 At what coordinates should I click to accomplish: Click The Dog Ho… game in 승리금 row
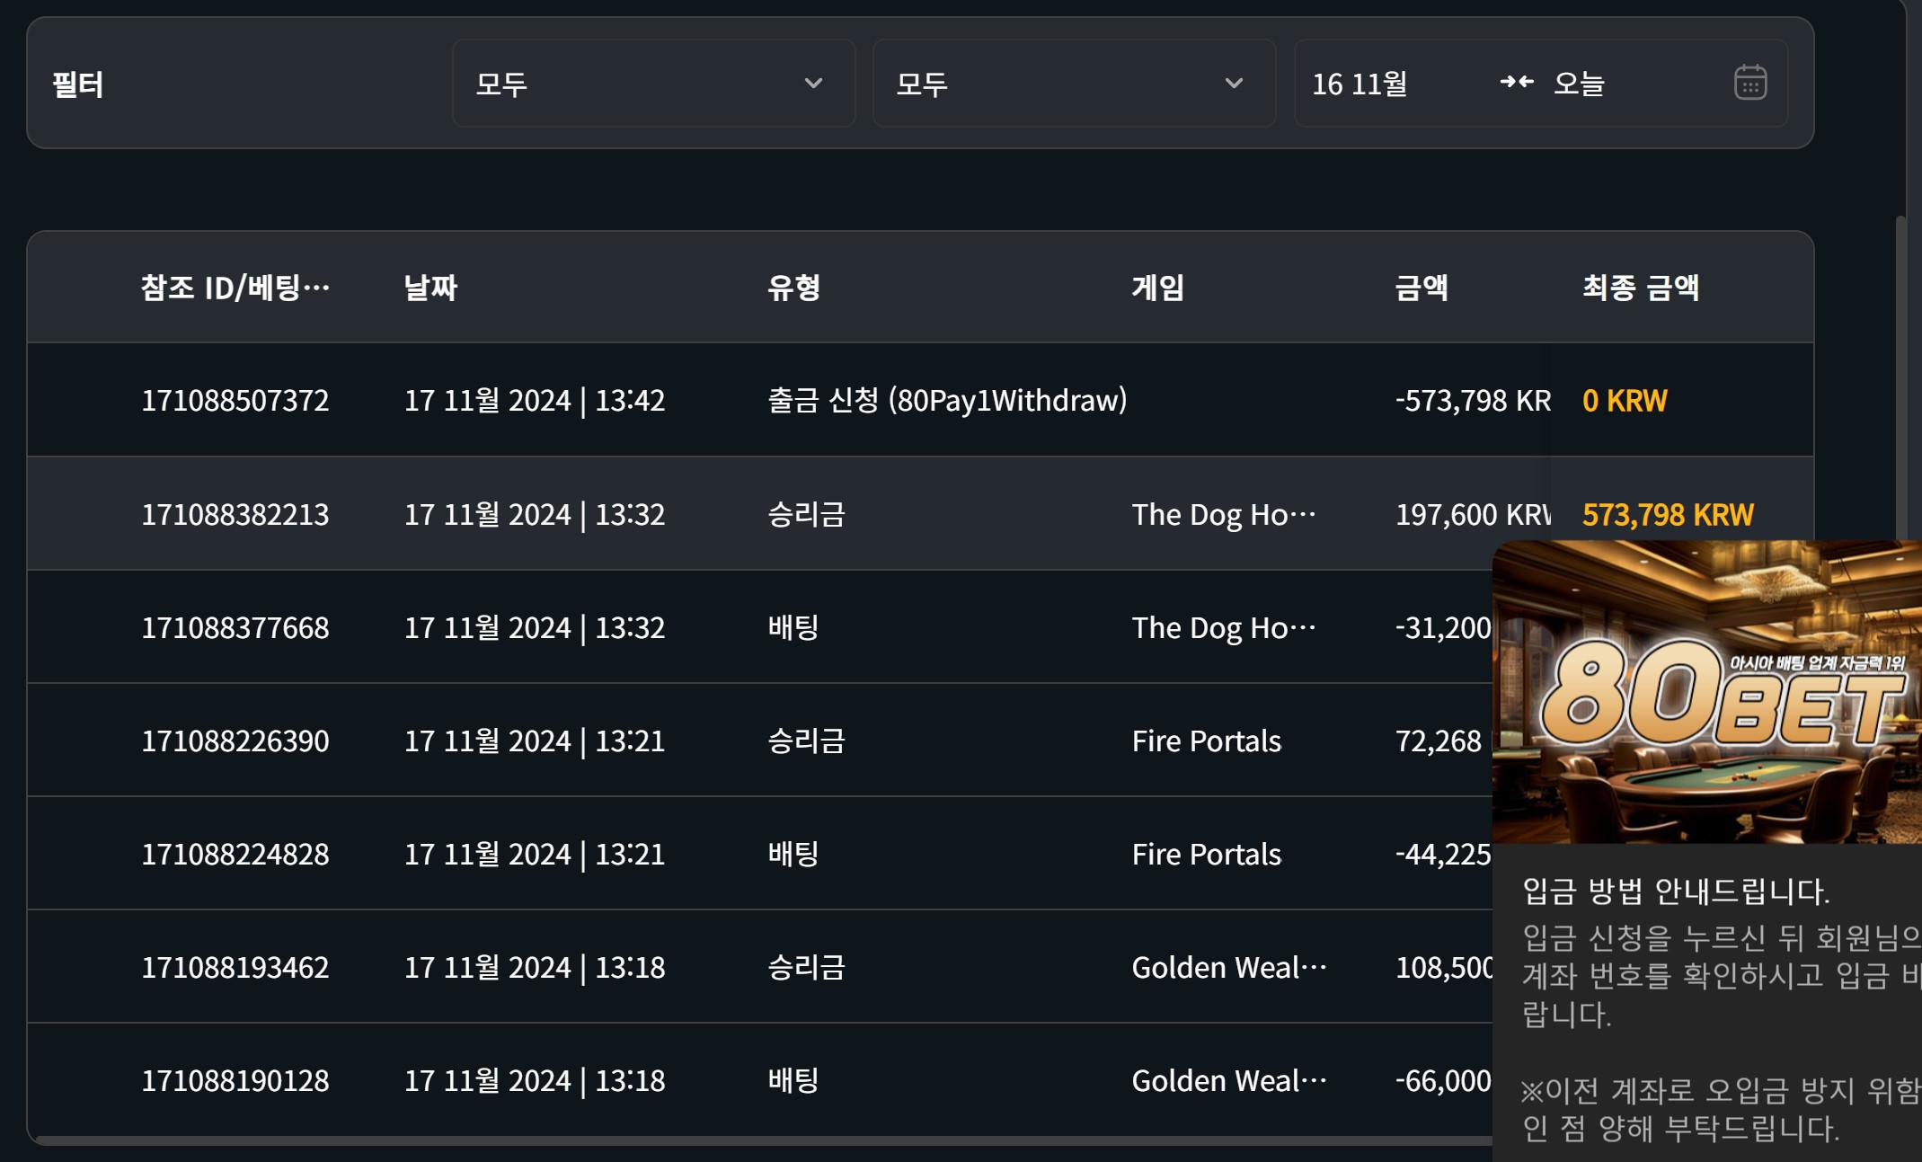[x=1223, y=515]
